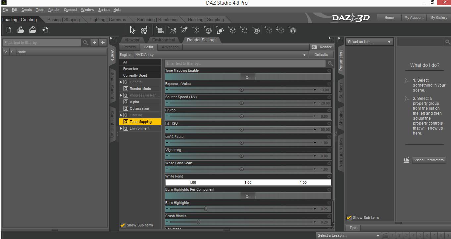This screenshot has height=239, width=451.
Task: Select the Node Selection arrow tool
Action: tap(132, 30)
